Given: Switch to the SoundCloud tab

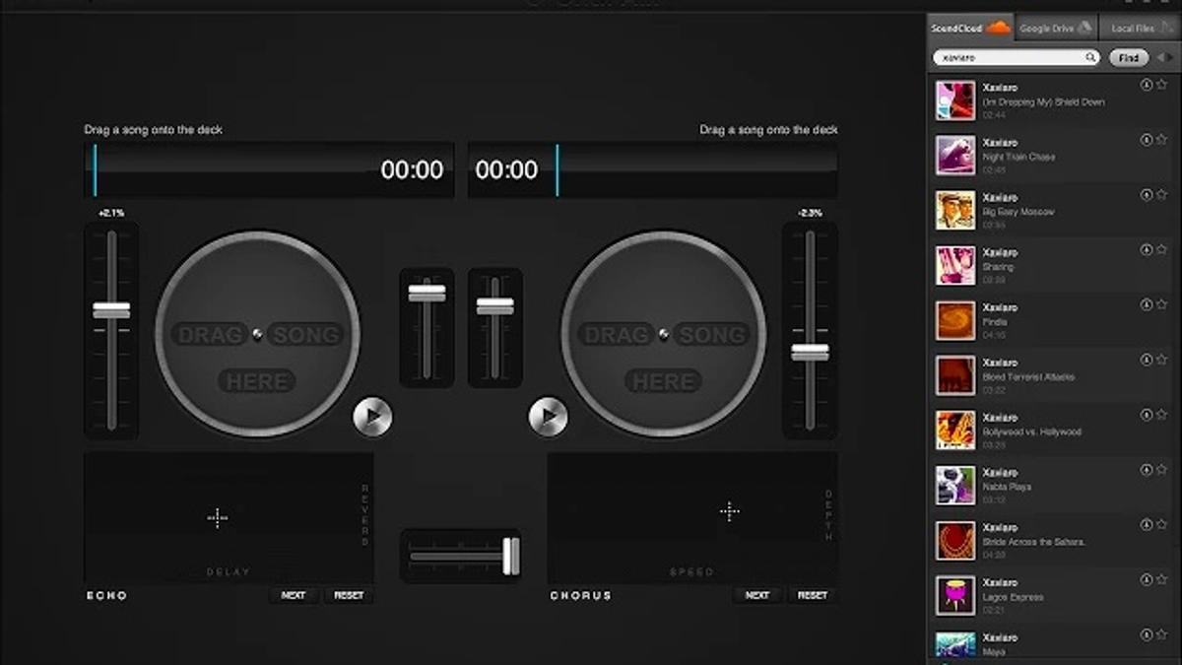Looking at the screenshot, I should pyautogui.click(x=970, y=28).
